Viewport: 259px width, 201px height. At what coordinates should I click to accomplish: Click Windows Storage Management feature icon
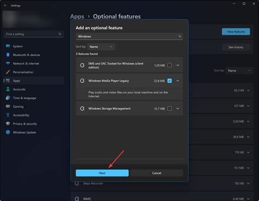pos(82,109)
